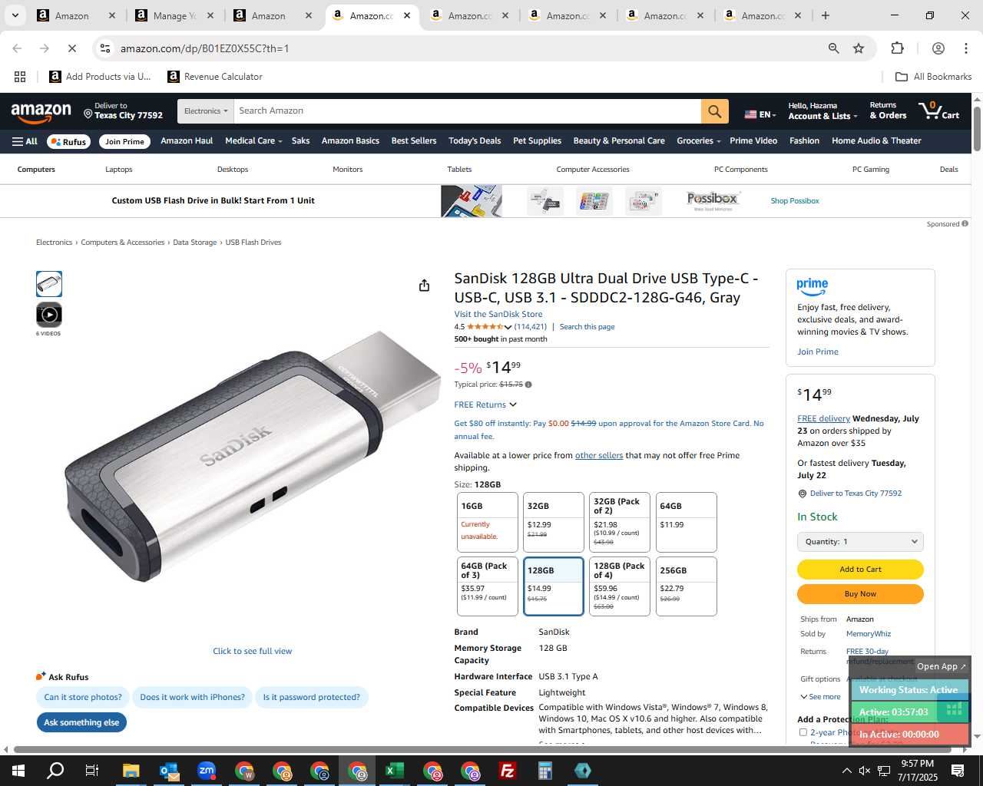Open File Explorer from taskbar
Image resolution: width=983 pixels, height=786 pixels.
131,771
